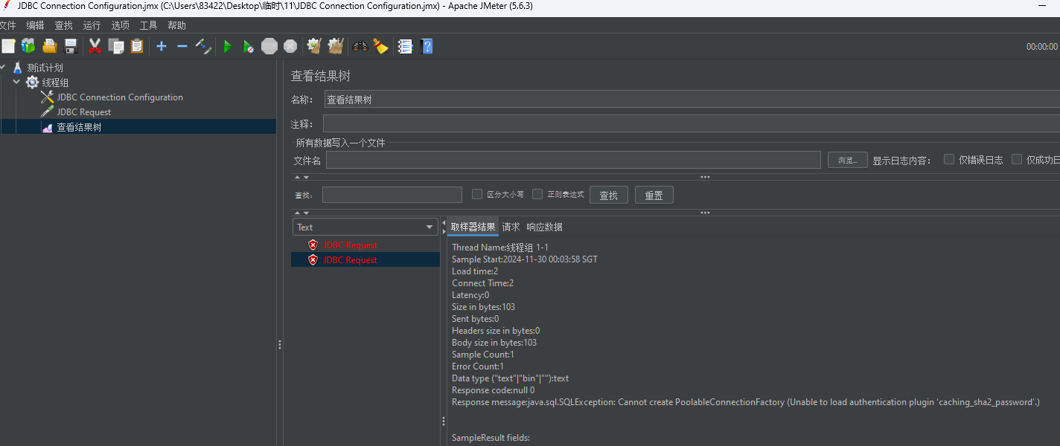Screen dimensions: 1060x446
Task: Select the first failed JDBC Request result
Action: click(x=350, y=245)
